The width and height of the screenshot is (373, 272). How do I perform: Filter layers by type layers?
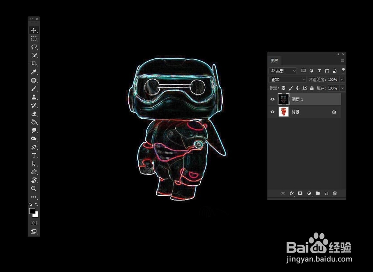coord(319,71)
